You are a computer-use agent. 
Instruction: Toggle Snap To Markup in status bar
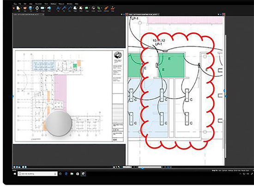[230, 171]
